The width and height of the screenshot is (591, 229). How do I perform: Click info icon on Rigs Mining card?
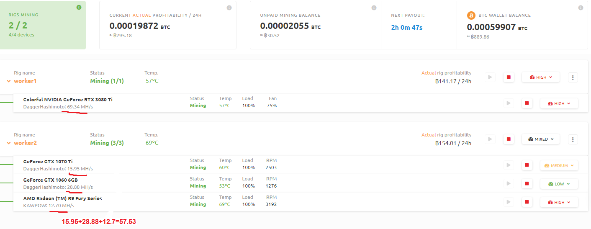pyautogui.click(x=79, y=8)
